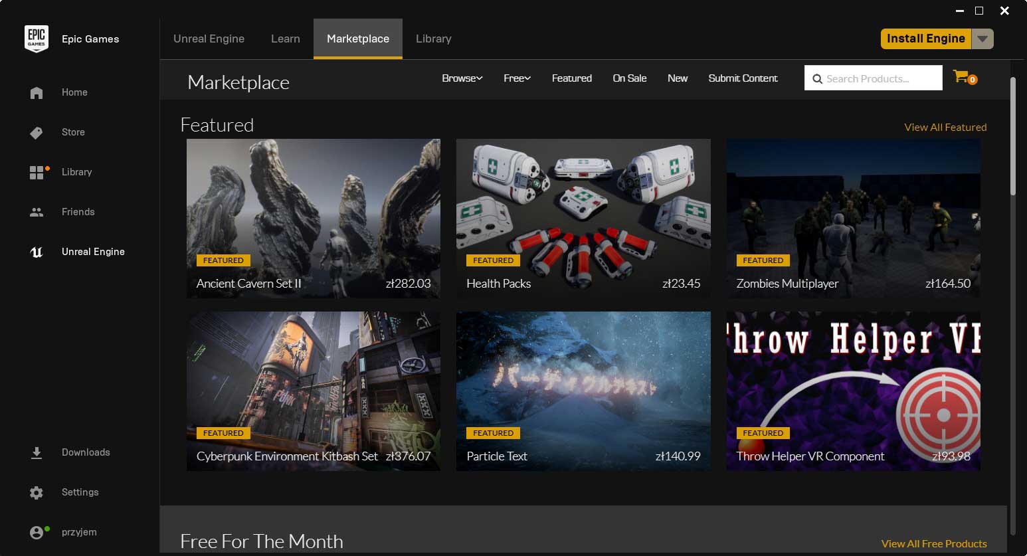This screenshot has width=1027, height=556.
Task: Open the Health Packs product thumbnail
Action: 583,219
